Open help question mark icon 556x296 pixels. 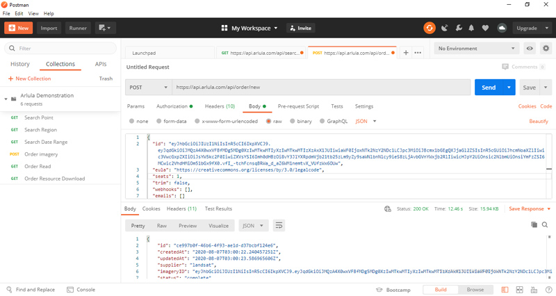click(x=548, y=290)
